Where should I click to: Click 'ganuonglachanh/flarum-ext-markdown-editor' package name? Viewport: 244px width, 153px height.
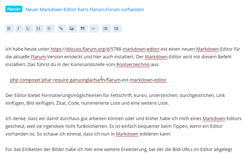(x=118, y=80)
